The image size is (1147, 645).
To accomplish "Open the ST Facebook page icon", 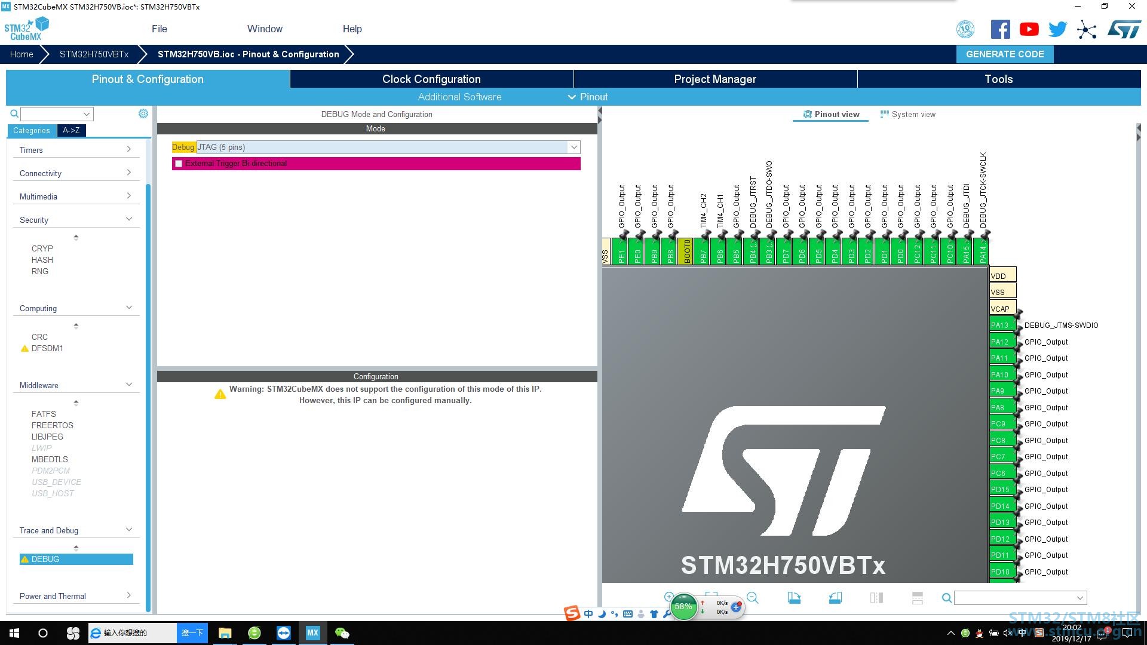I will 1001,29.
